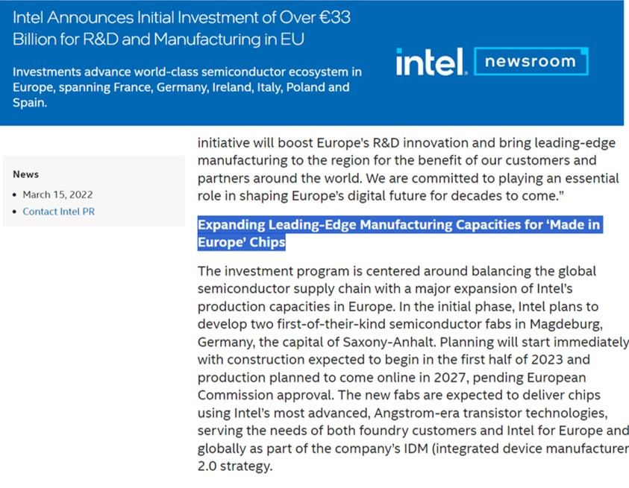This screenshot has height=488, width=629.
Task: Click 'European Commission approval' text
Action: pyautogui.click(x=392, y=386)
